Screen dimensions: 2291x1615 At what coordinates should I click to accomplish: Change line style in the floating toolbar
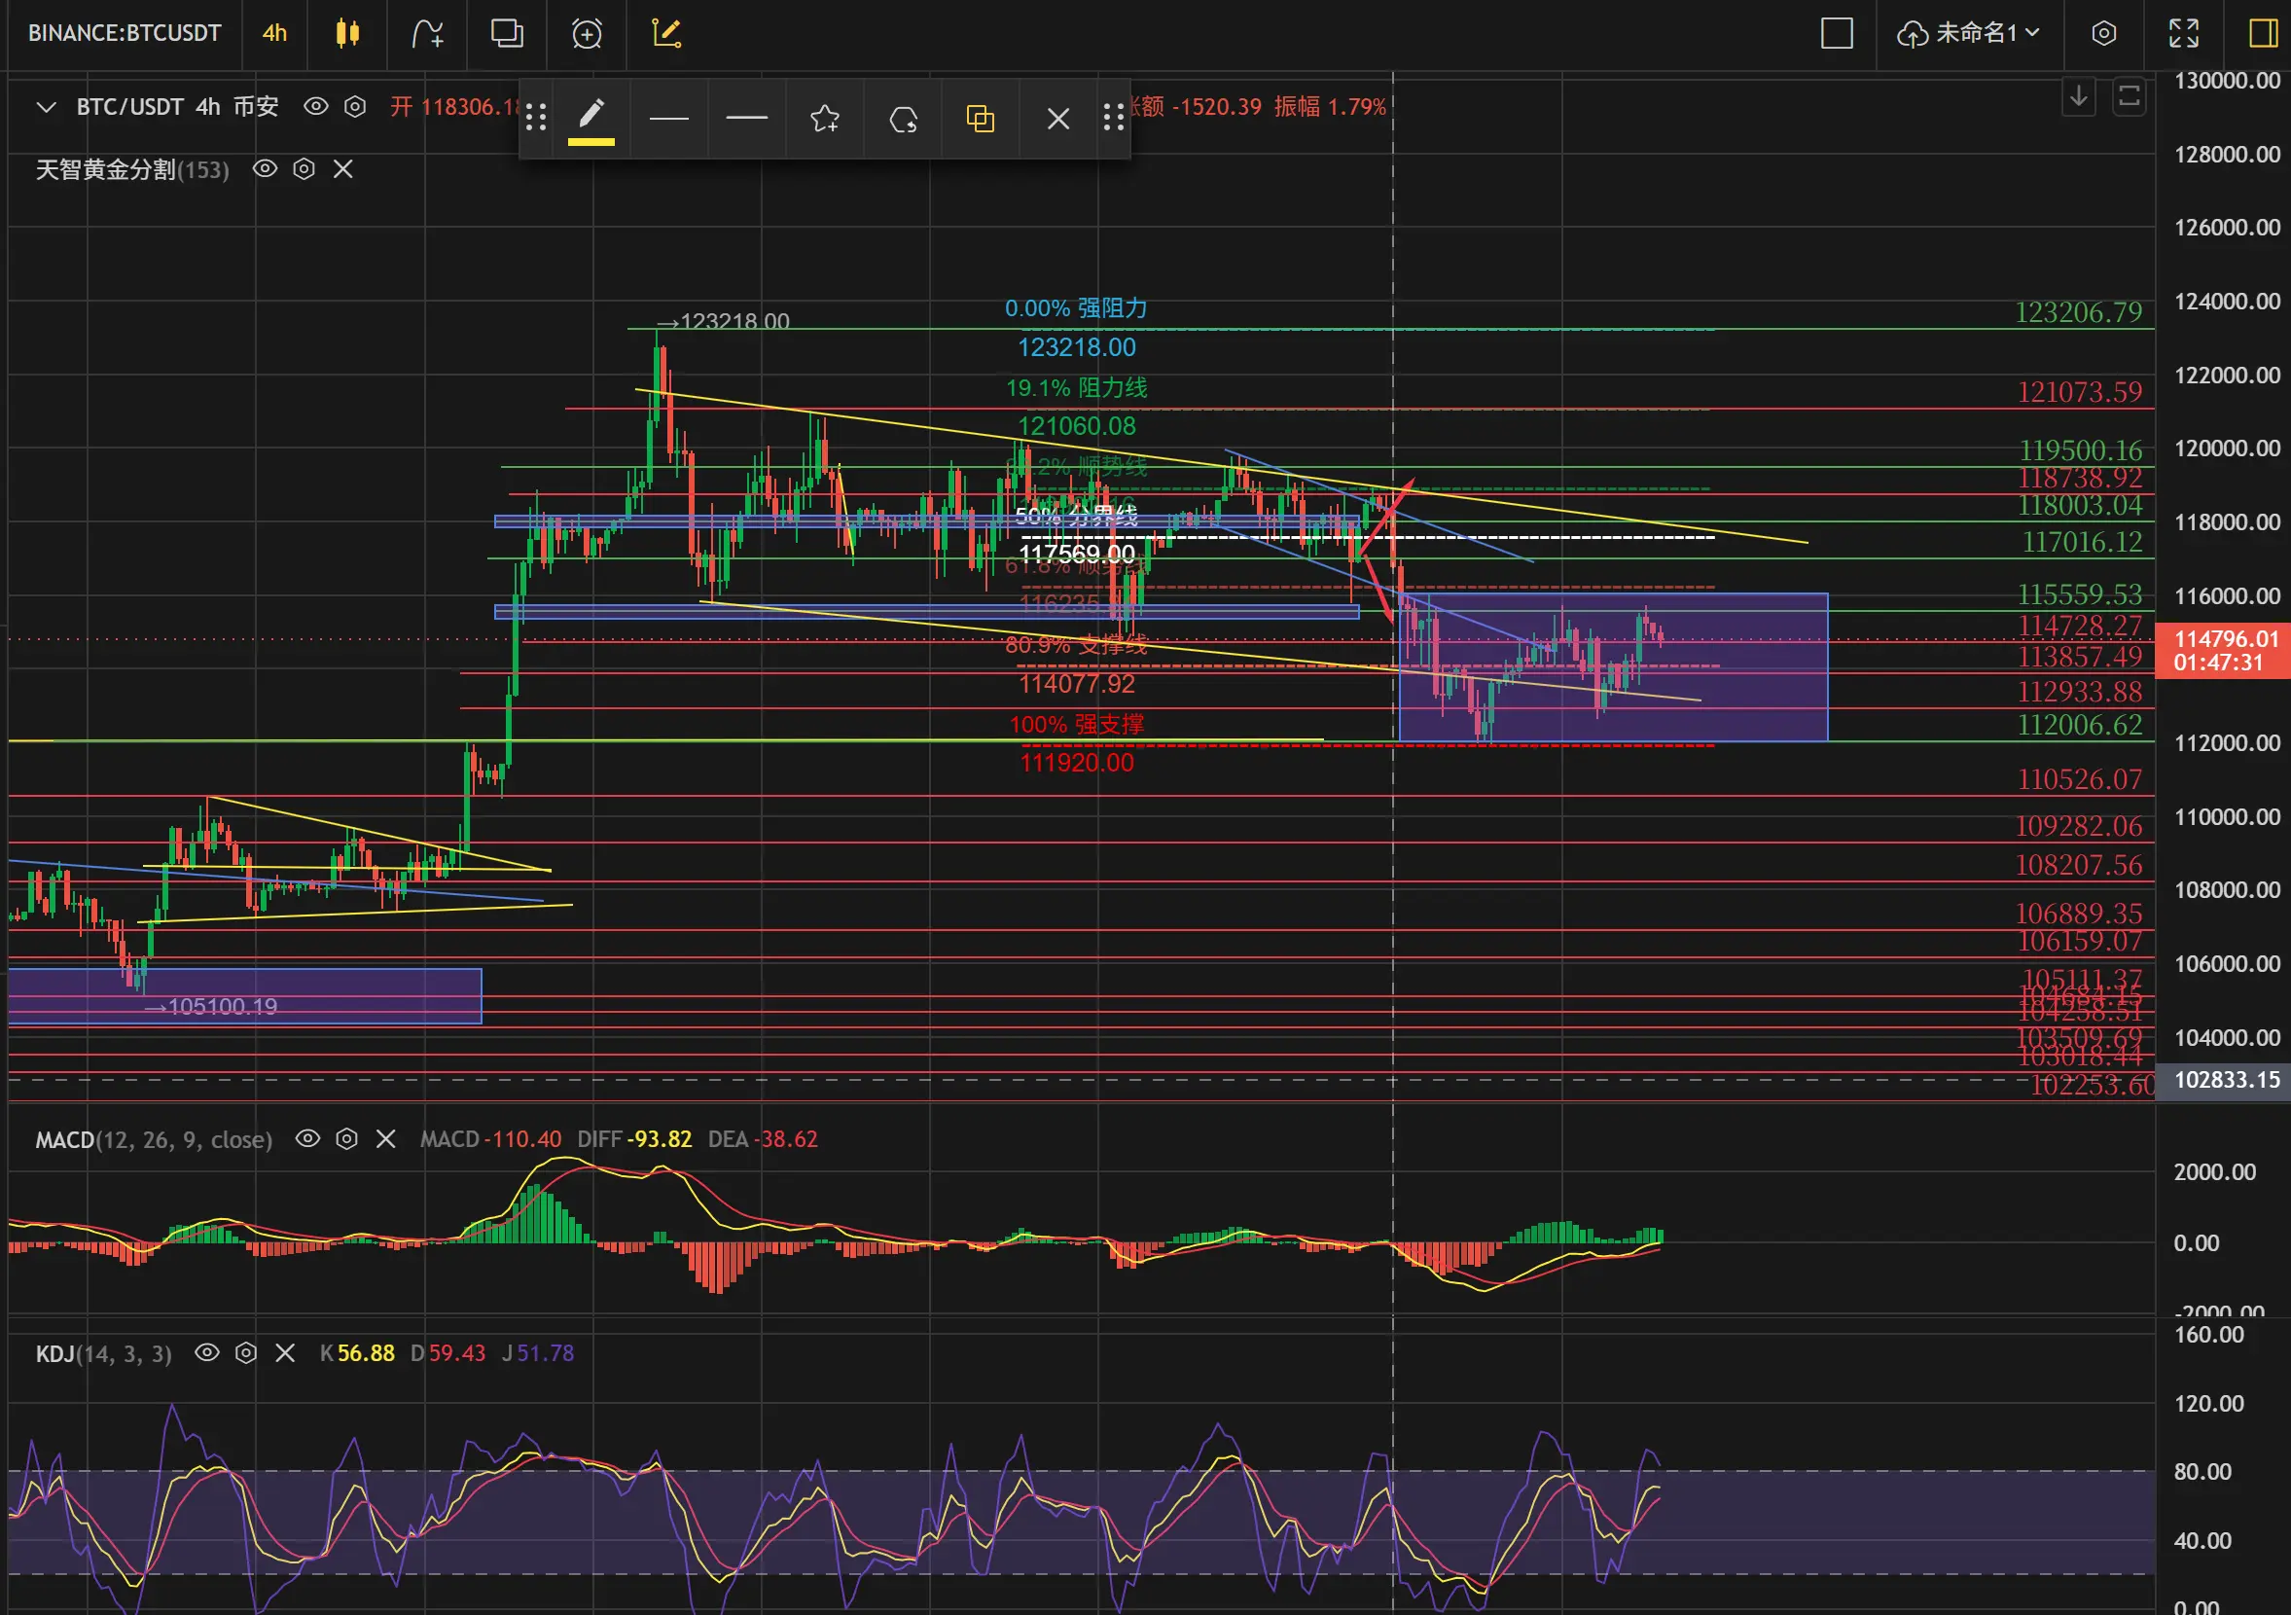click(x=668, y=118)
